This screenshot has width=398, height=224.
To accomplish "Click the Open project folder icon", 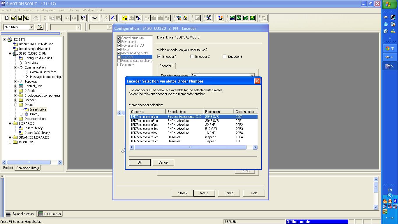I will (13, 18).
